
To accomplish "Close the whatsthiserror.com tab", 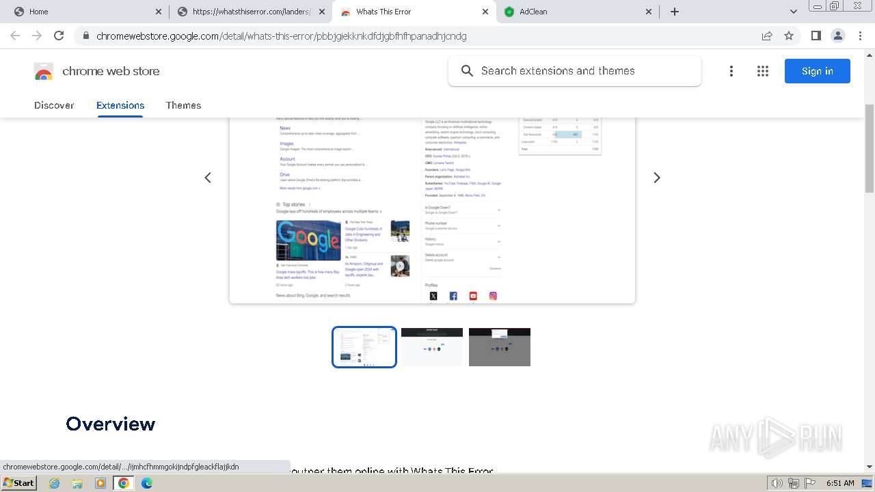I will [322, 12].
